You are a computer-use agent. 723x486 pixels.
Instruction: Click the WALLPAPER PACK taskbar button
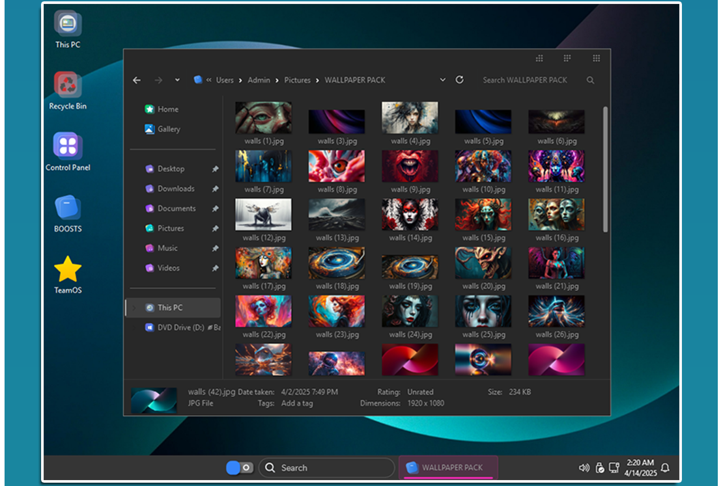pos(447,468)
